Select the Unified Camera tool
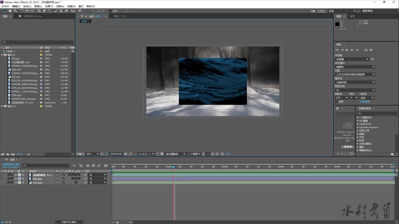 27,11
